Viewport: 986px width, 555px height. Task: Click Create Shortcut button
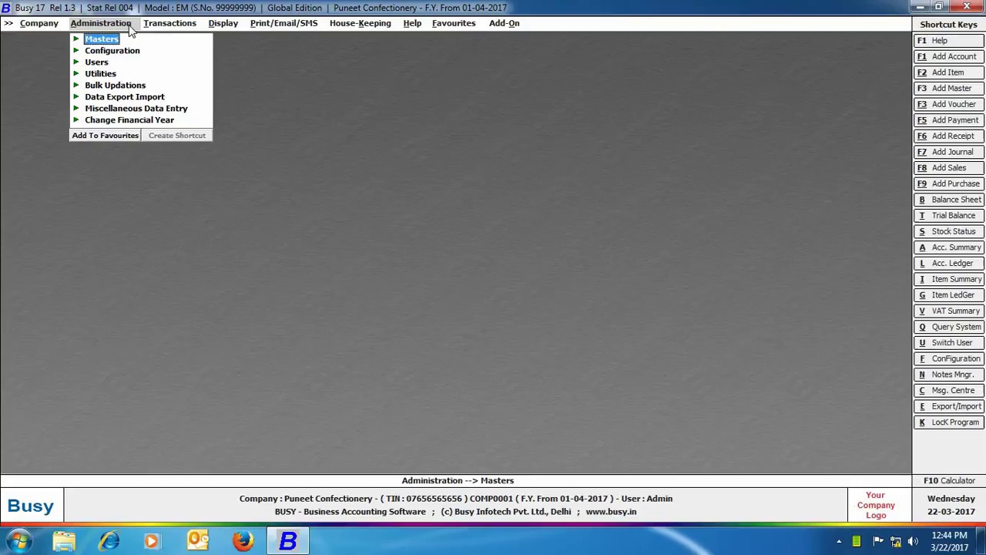click(177, 136)
